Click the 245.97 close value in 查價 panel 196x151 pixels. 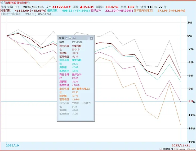point(75,64)
